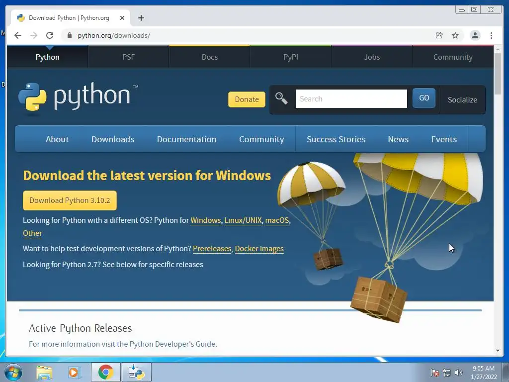This screenshot has height=382, width=509.
Task: Open the Chrome profile avatar
Action: tap(475, 35)
